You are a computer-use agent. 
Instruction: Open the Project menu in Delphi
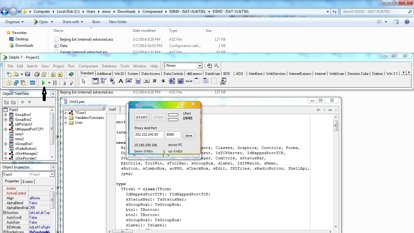click(x=58, y=66)
